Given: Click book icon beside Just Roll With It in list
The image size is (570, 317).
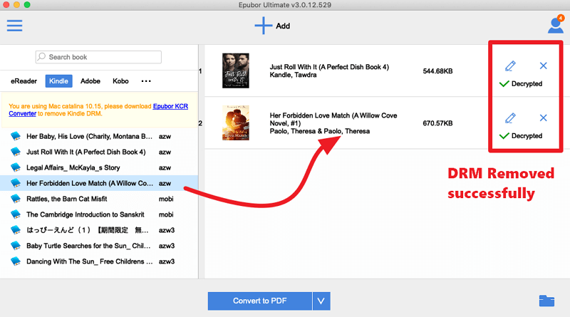Looking at the screenshot, I should [16, 152].
